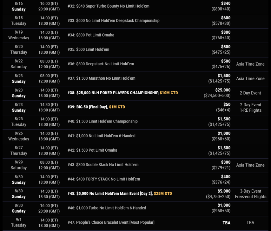Select #36 $500 Deepstack No-Limit Hold'em
The image size is (271, 231).
click(x=101, y=64)
